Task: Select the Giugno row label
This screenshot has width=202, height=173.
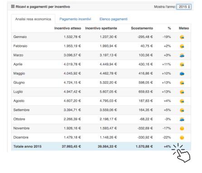Action: tap(19, 83)
